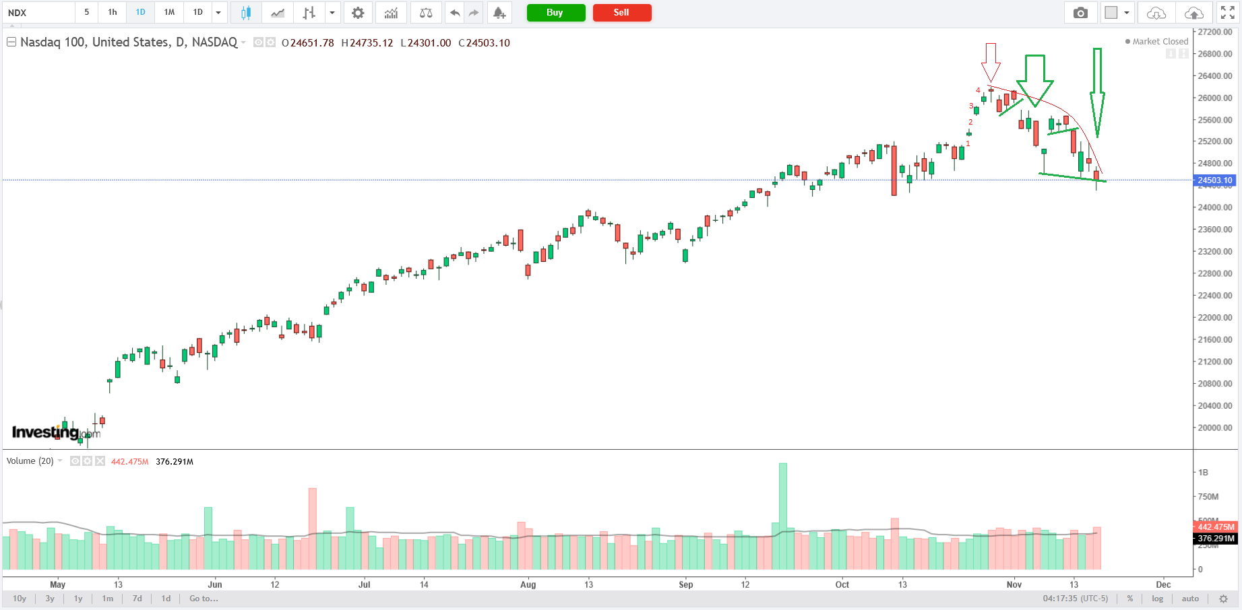Toggle visibility of Nasdaq 100 series
Viewport: 1242px width, 610px height.
(x=258, y=42)
